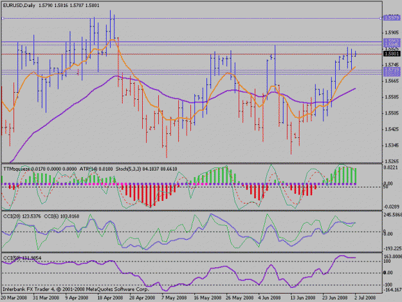Click the right handle of the 1.5979 line
The width and height of the screenshot is (402, 302).
click(381, 18)
